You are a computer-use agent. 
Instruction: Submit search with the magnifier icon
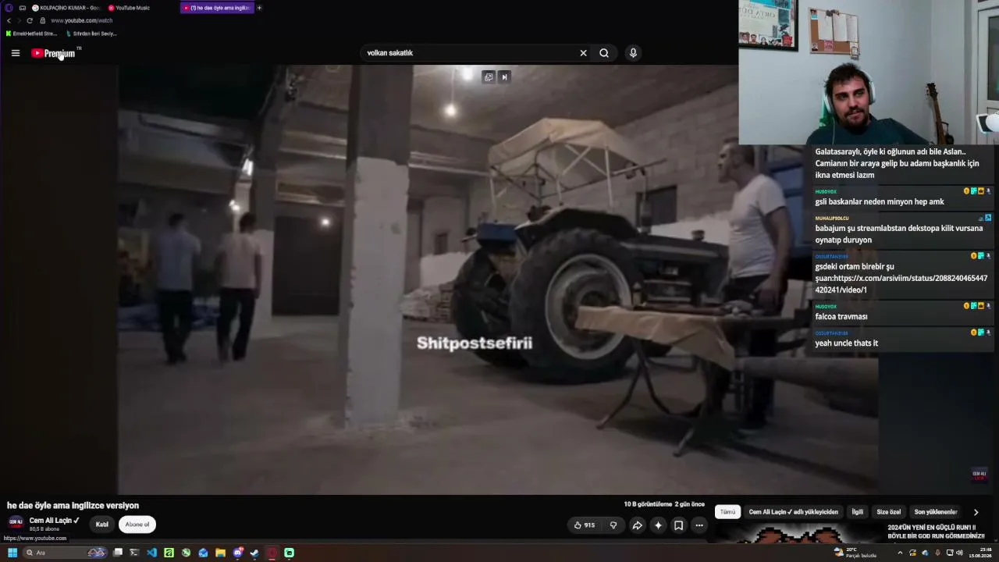(x=604, y=53)
